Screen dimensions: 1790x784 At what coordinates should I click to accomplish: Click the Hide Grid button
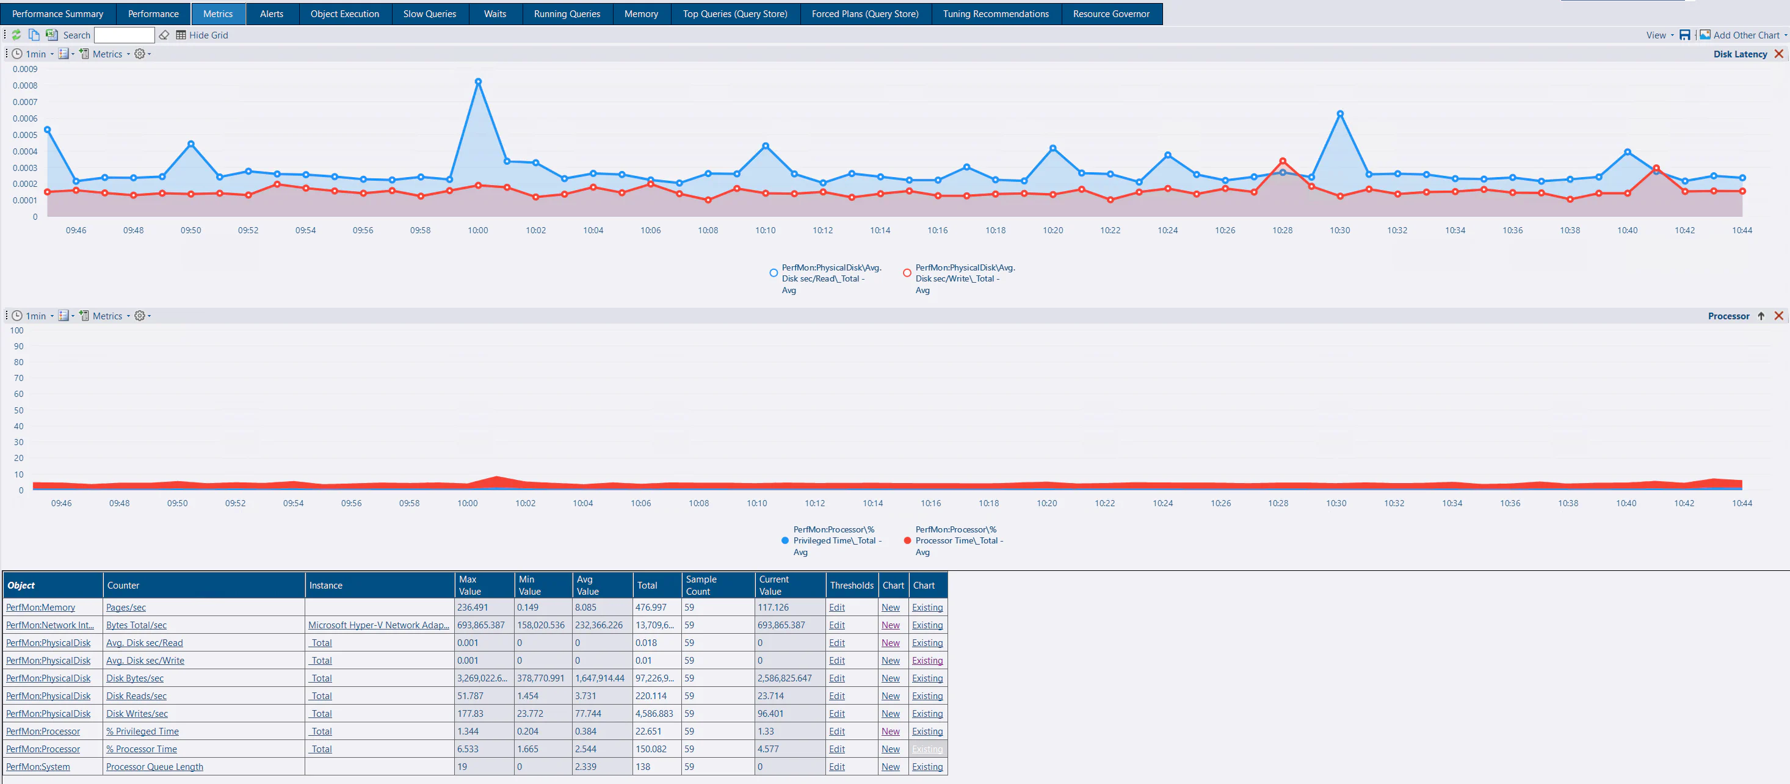pyautogui.click(x=201, y=35)
